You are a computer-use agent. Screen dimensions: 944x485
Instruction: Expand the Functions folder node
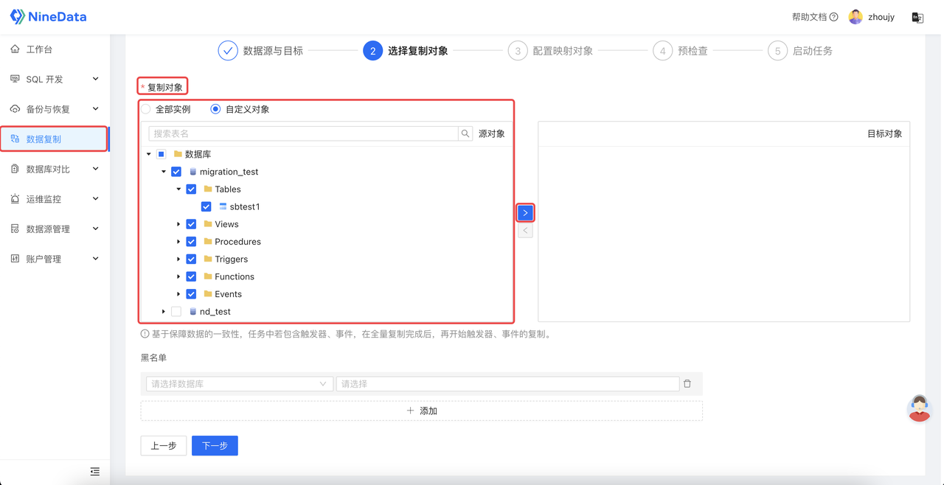pyautogui.click(x=178, y=276)
